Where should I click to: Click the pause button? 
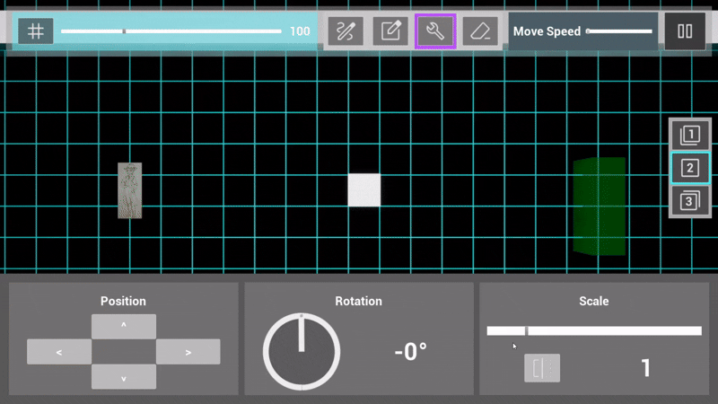point(685,31)
